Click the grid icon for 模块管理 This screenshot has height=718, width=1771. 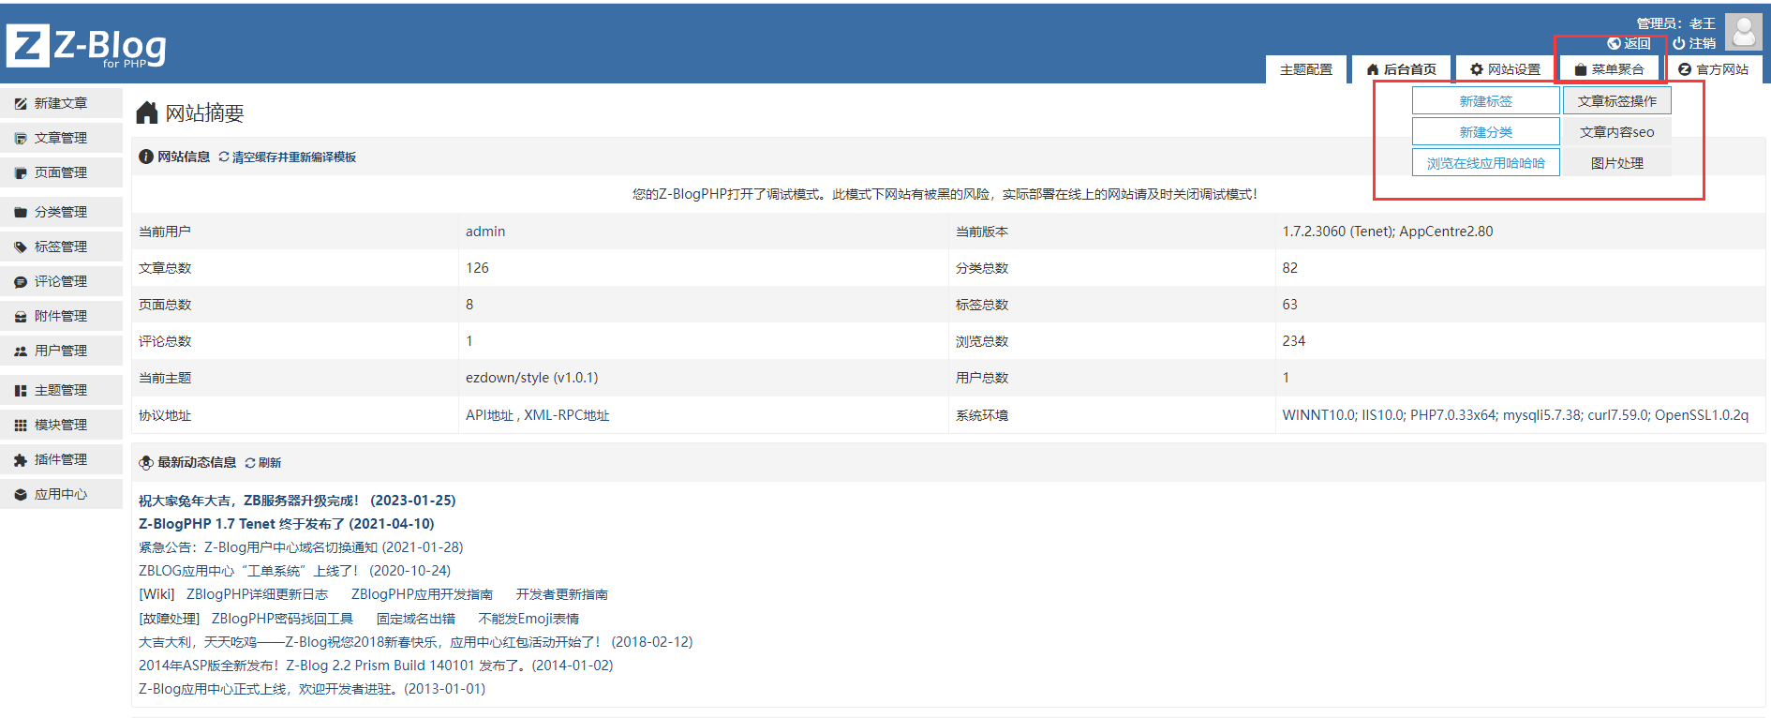point(21,426)
